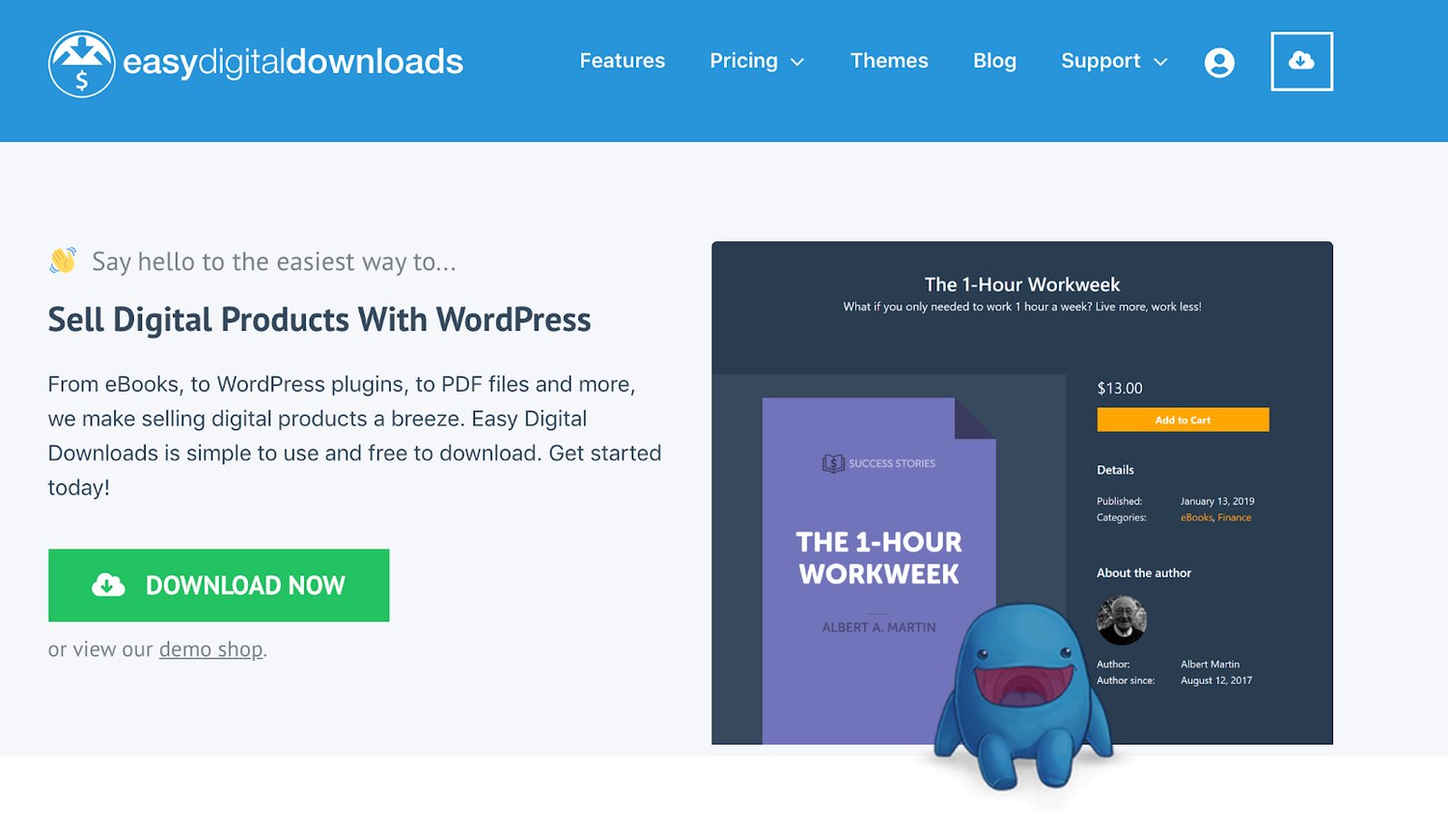Screen dimensions: 1448x815
Task: Click the blue monster mascot
Action: pos(1021,696)
